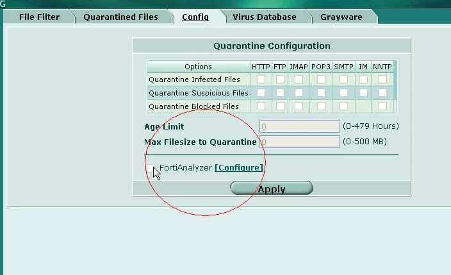
Task: Check Quarantine Suspicious Files for IM
Action: click(364, 93)
